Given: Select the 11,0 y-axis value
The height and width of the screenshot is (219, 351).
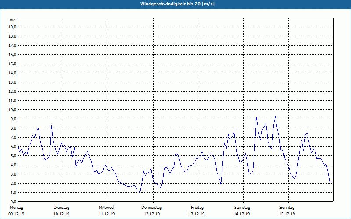Looking at the screenshot, I should (12, 101).
